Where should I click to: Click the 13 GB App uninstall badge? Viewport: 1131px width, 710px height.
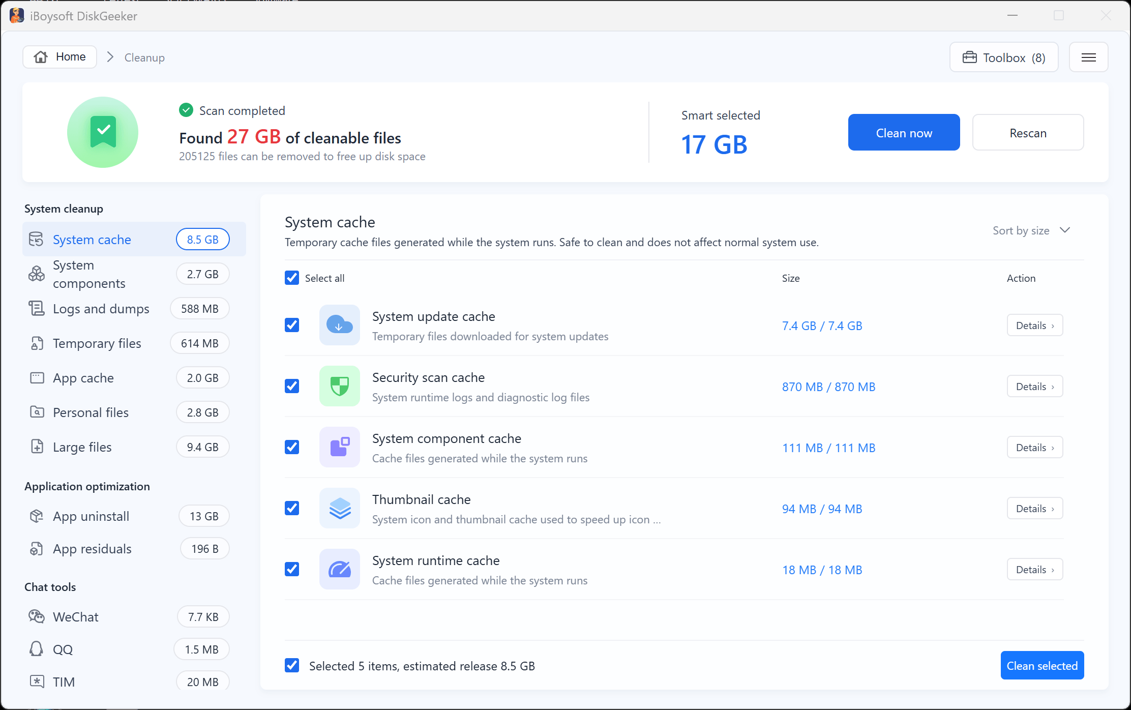coord(204,516)
